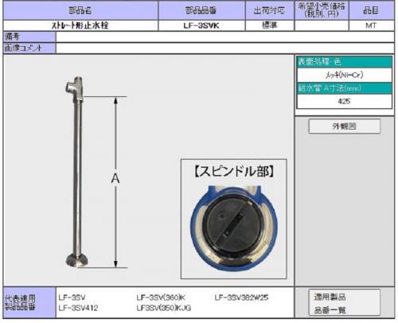Click the スピンドル部 spindle close-up image
398x323 pixels.
[x=233, y=219]
